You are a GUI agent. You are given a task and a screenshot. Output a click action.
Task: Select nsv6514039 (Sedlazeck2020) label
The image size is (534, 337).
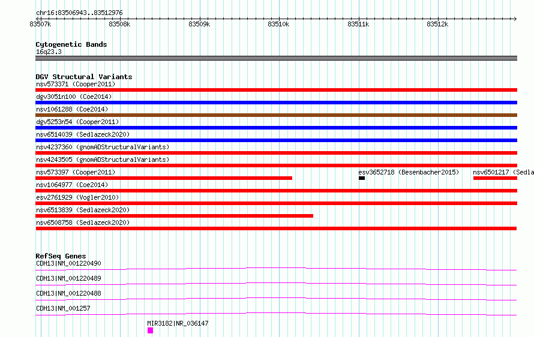point(83,134)
